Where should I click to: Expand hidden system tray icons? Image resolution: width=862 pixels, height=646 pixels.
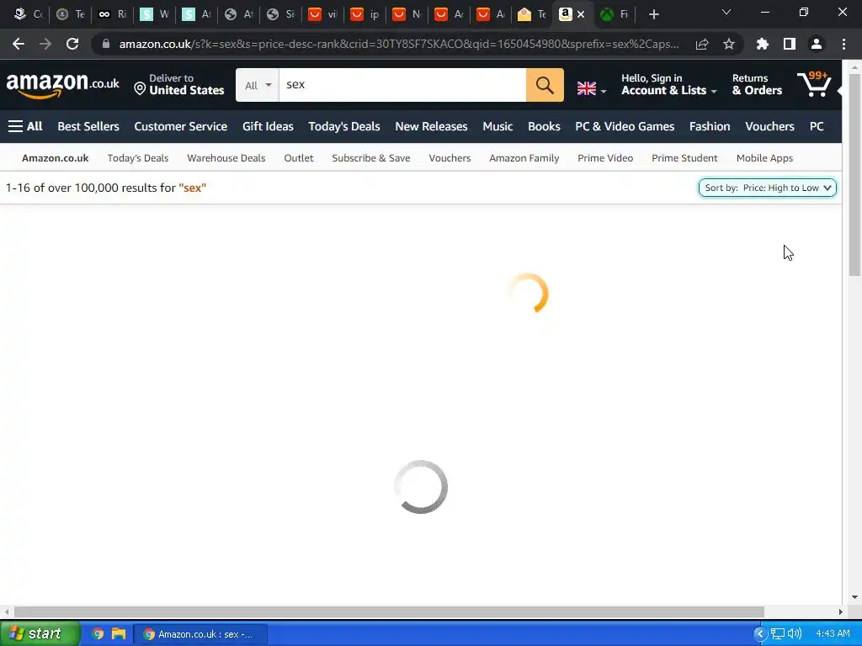[760, 634]
